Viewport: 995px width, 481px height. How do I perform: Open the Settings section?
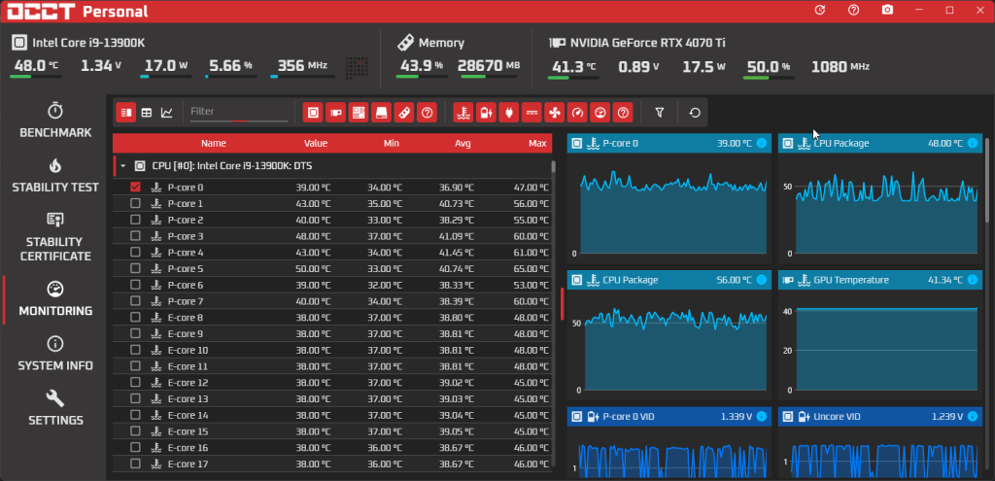tap(55, 408)
